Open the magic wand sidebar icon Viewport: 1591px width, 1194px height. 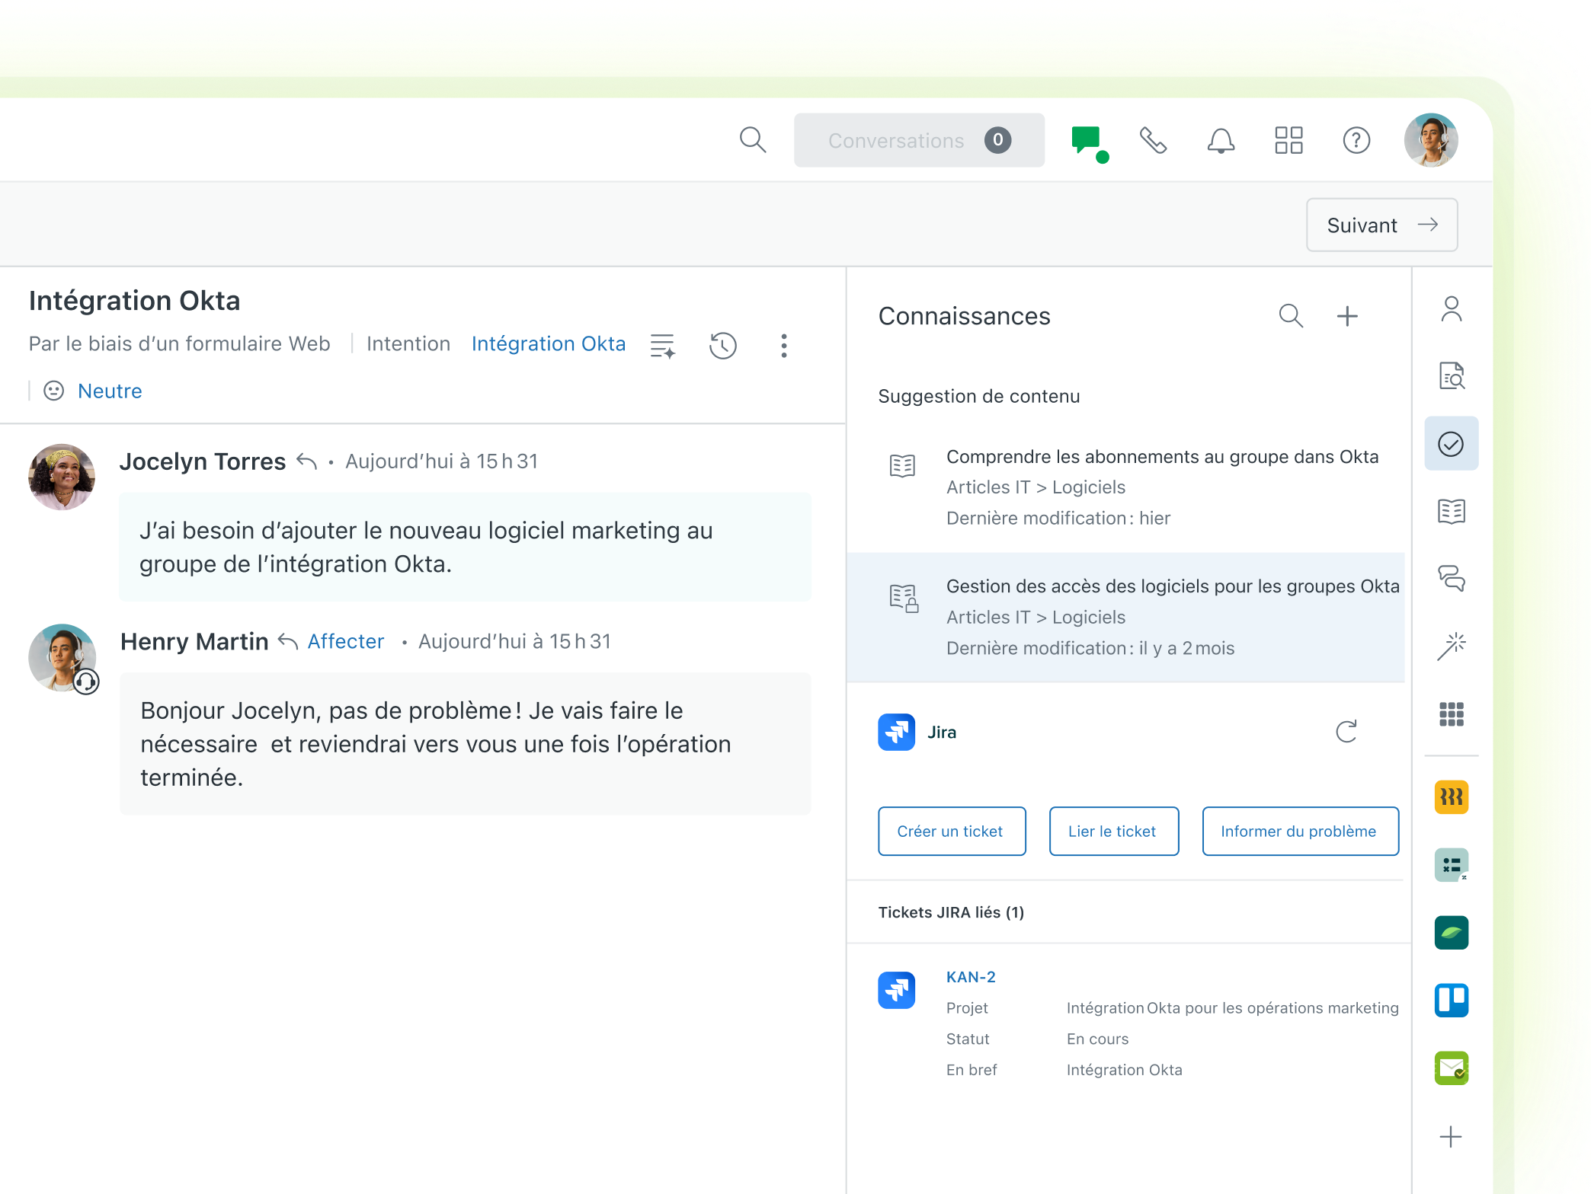pyautogui.click(x=1451, y=646)
